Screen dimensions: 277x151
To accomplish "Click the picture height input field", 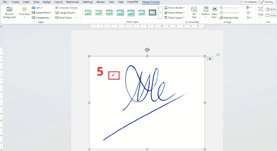I will [273, 9].
